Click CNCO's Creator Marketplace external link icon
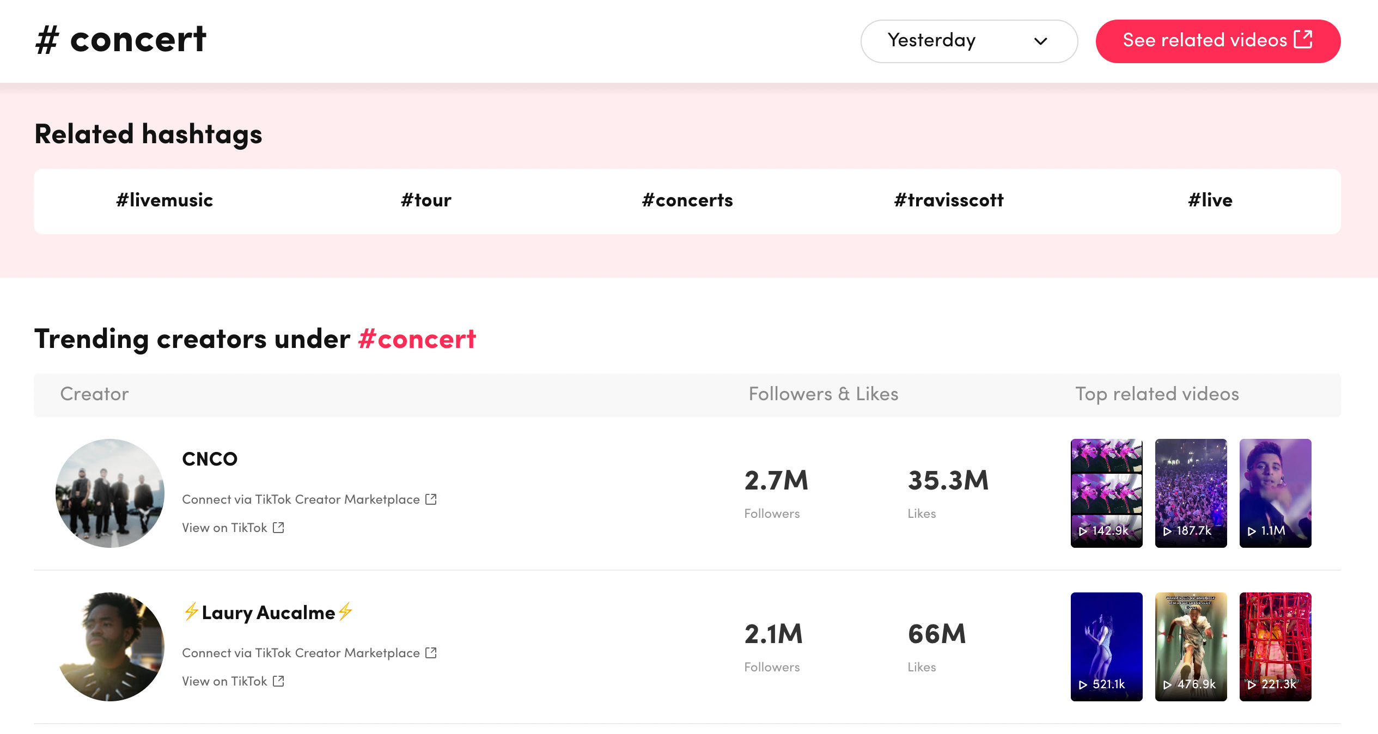 [431, 499]
